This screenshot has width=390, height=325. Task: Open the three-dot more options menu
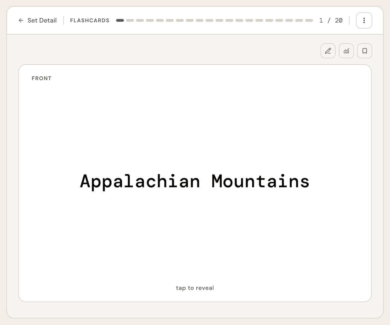(364, 20)
